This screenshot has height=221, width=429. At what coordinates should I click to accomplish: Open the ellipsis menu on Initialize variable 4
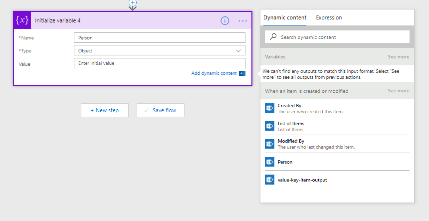(x=242, y=21)
